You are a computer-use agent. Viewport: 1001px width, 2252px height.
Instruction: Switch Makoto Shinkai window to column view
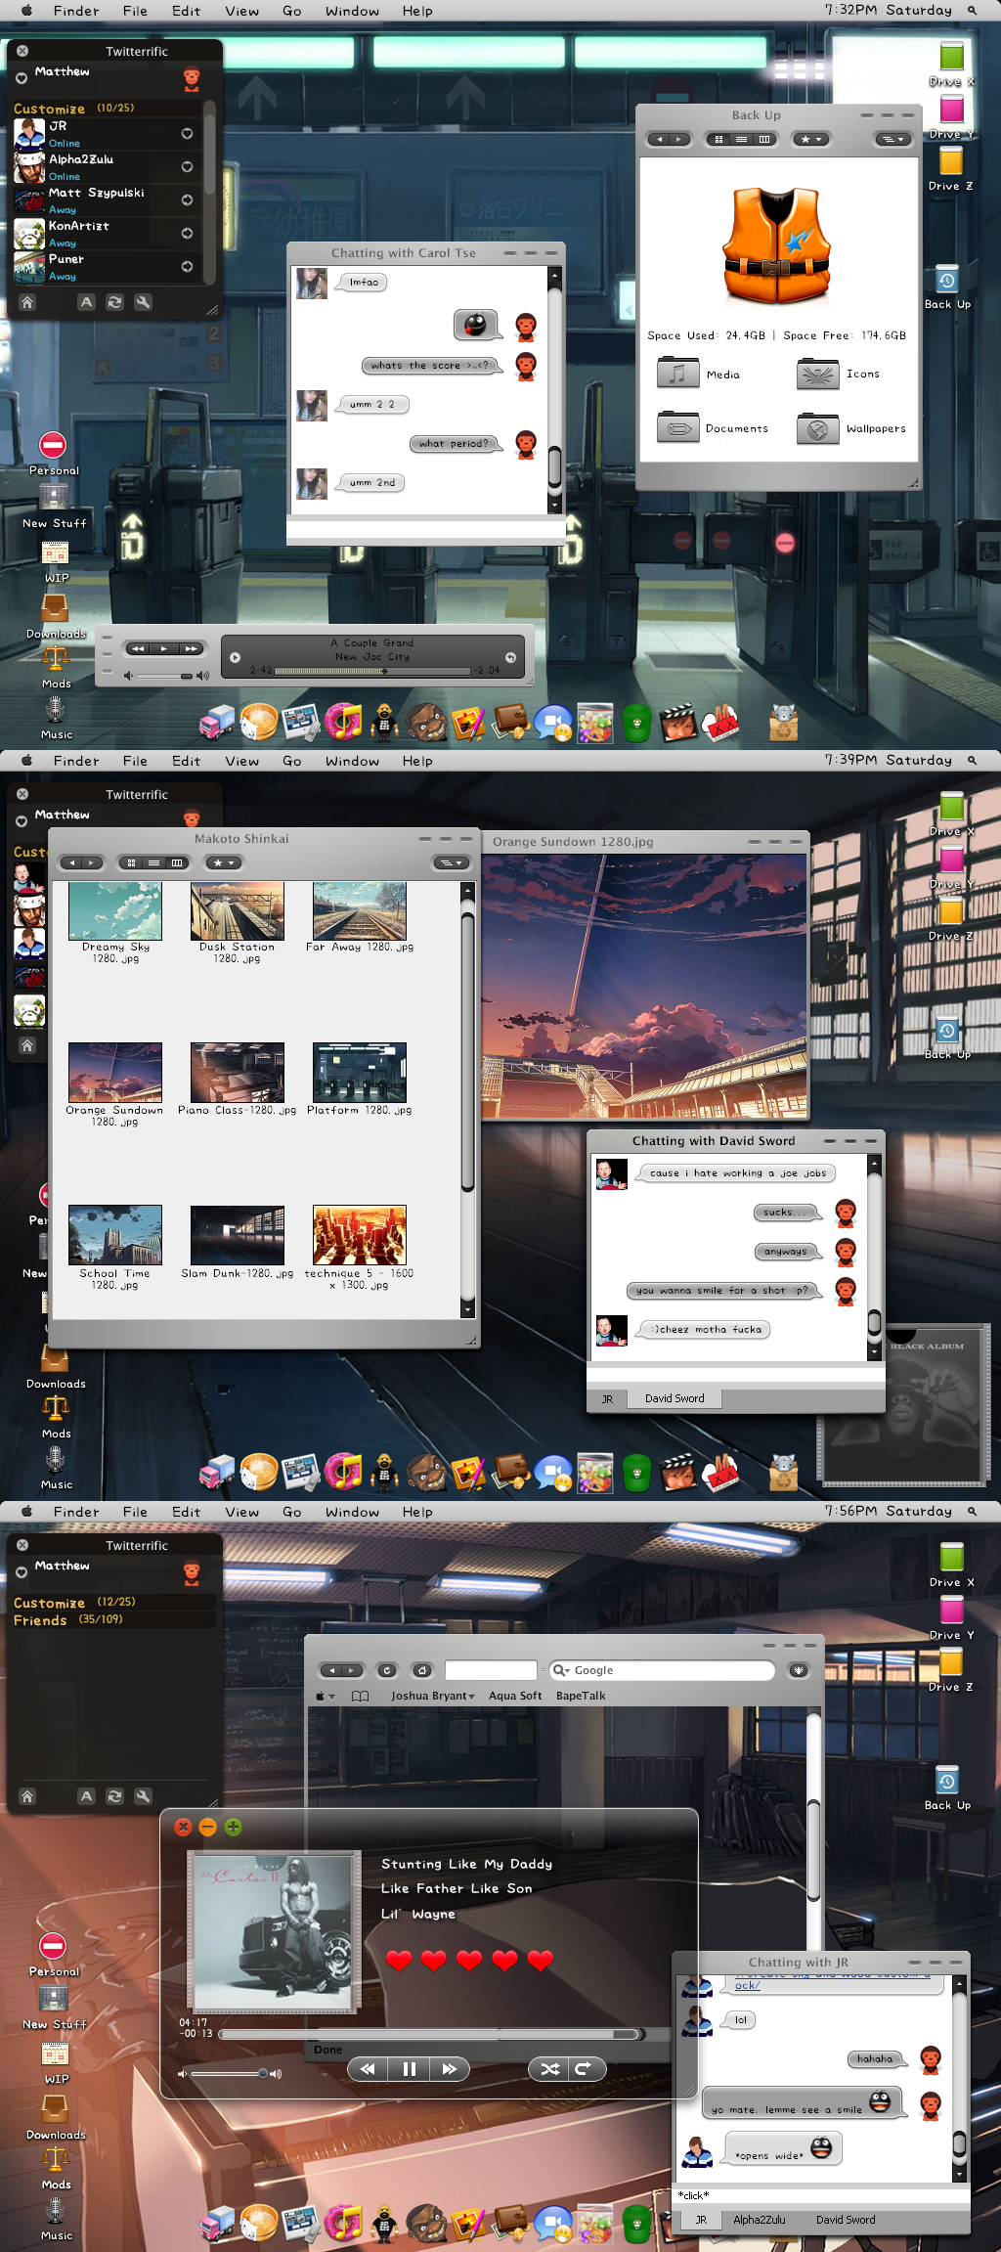[x=177, y=862]
